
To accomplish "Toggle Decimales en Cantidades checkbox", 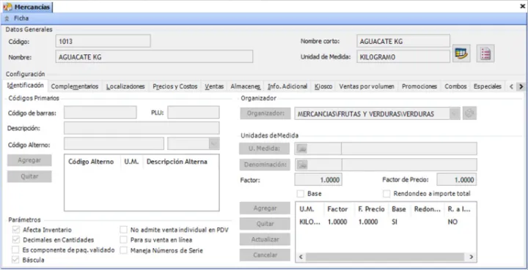I will point(16,240).
